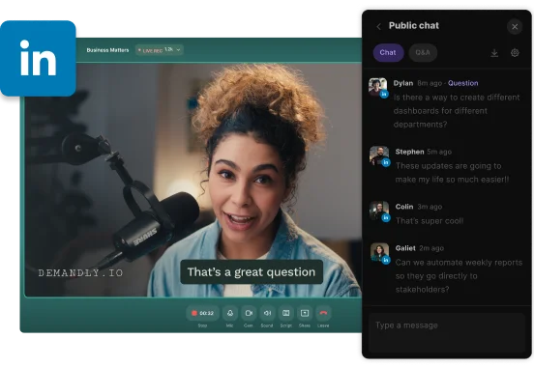Click Galiet's weekly reports message
The image size is (534, 367).
coord(459,276)
